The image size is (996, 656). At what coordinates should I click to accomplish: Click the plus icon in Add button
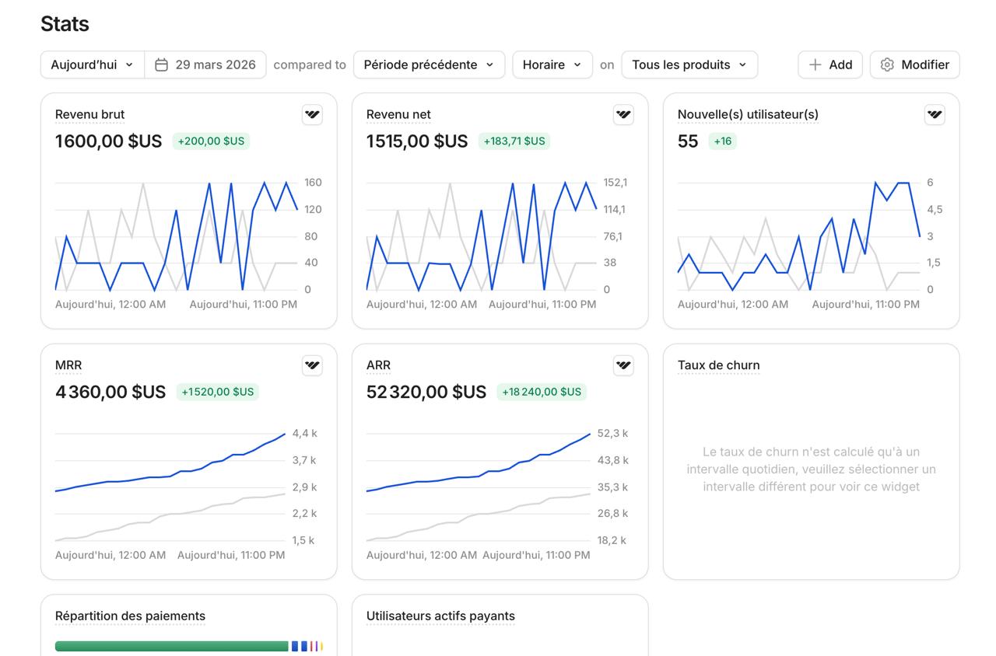[x=815, y=65]
